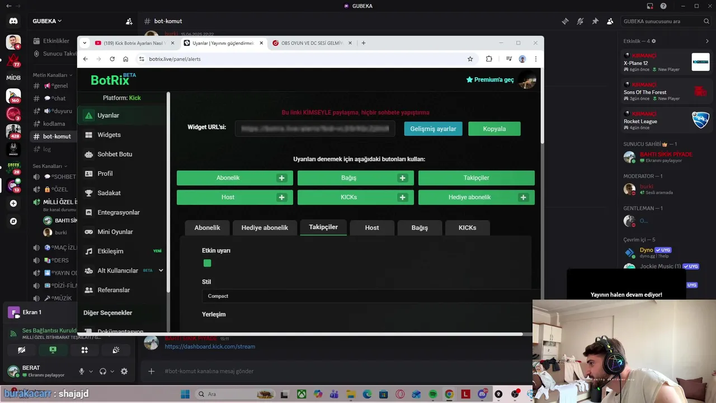The width and height of the screenshot is (716, 403).
Task: Open Sadakat in BotRix sidebar
Action: point(123,193)
